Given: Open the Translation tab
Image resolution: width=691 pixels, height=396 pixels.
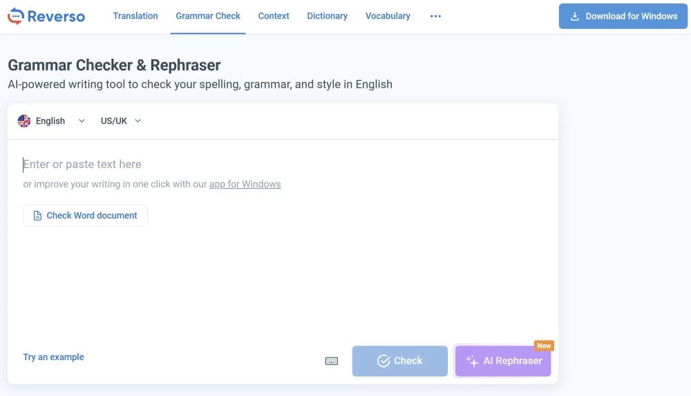Looking at the screenshot, I should pos(135,16).
